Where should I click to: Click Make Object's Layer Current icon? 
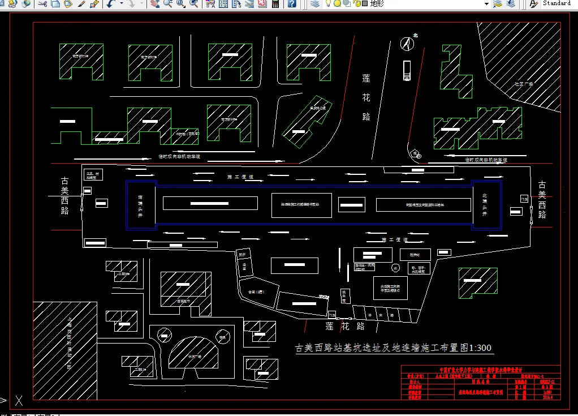click(498, 4)
